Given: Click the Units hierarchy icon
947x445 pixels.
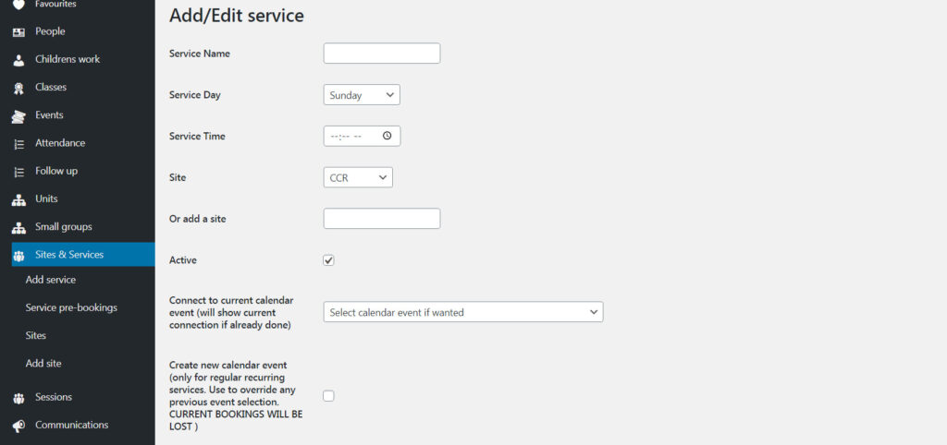Looking at the screenshot, I should pyautogui.click(x=18, y=199).
